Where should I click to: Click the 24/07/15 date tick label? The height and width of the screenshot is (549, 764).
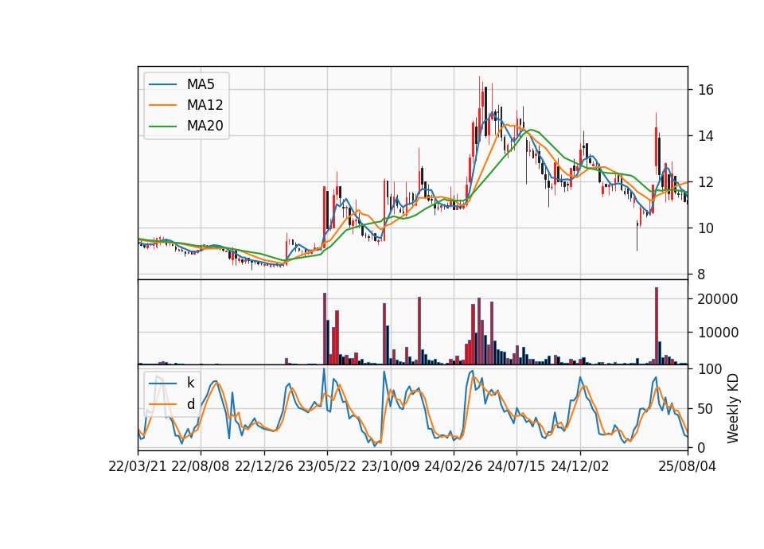[516, 466]
